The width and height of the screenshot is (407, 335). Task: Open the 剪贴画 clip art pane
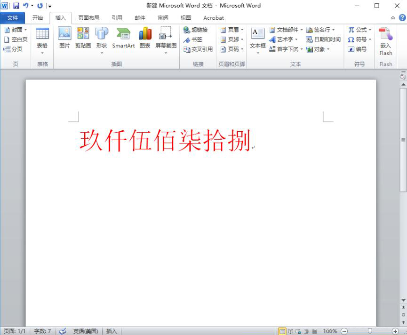coord(83,38)
